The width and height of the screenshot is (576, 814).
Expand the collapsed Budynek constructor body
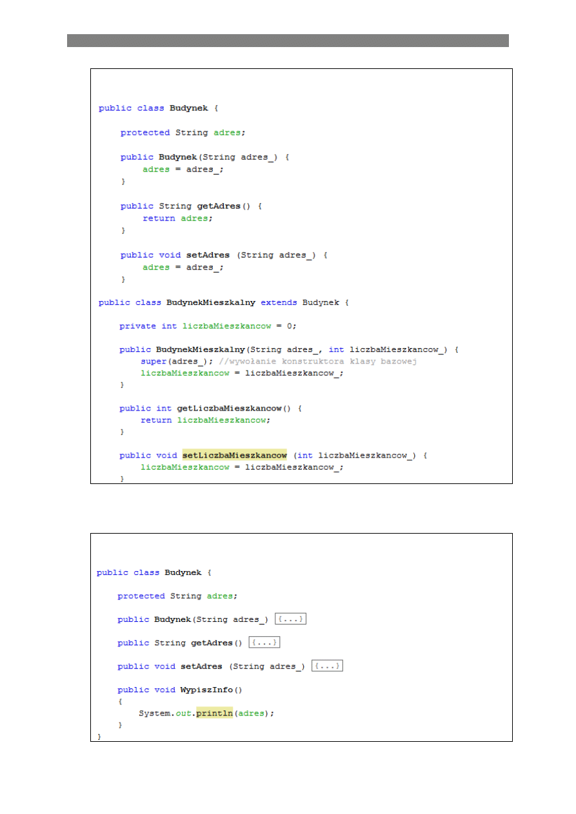click(x=290, y=619)
